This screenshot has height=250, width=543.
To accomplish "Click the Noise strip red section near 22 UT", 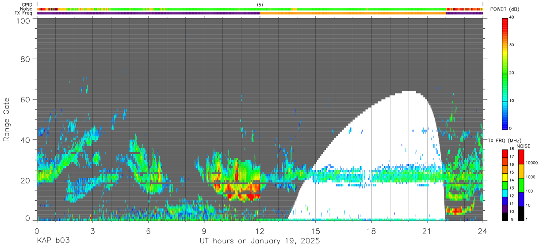I will pos(464,9).
